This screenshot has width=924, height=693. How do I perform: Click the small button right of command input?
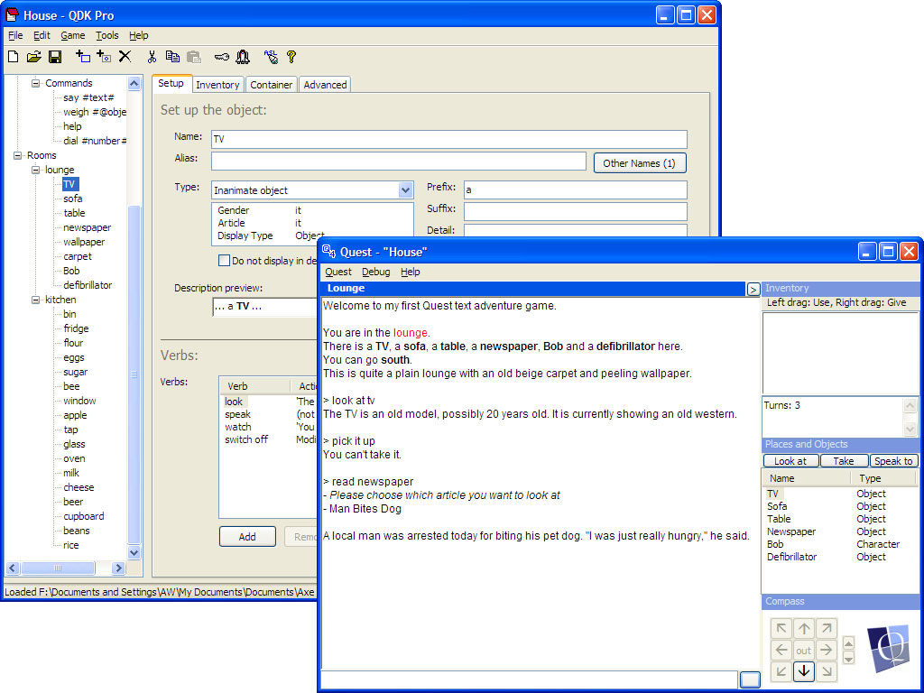pyautogui.click(x=750, y=679)
